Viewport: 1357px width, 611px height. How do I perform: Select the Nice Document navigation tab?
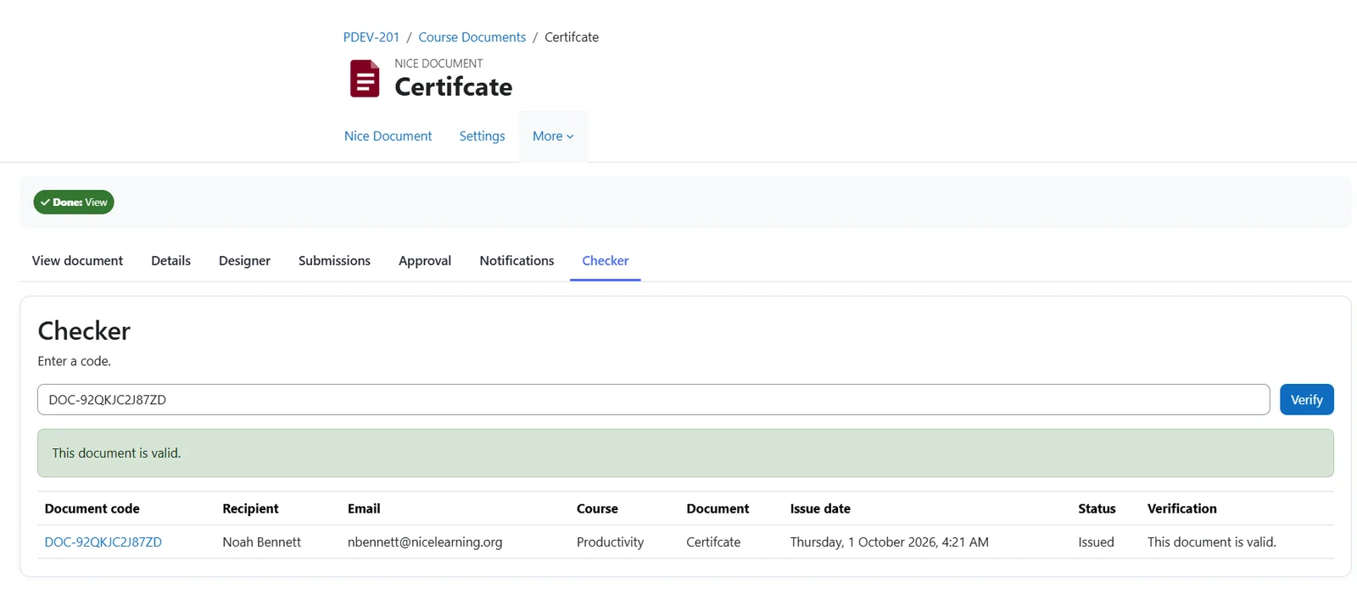[388, 136]
